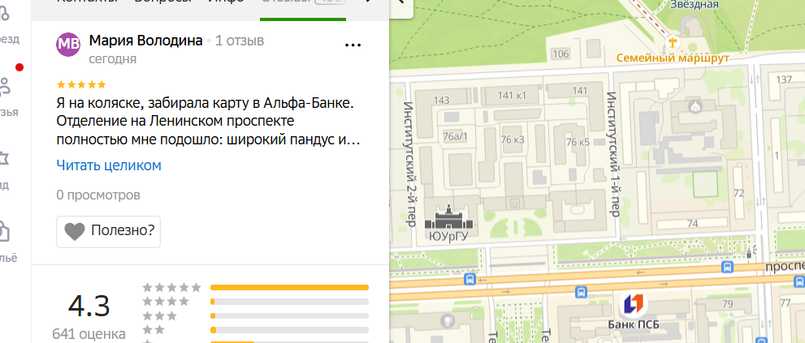The image size is (805, 343).
Task: Click building number 141 near Институтский 1-й пер
Action: coord(579,91)
